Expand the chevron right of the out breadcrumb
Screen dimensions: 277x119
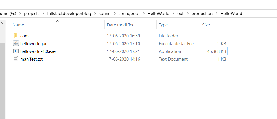(188, 14)
